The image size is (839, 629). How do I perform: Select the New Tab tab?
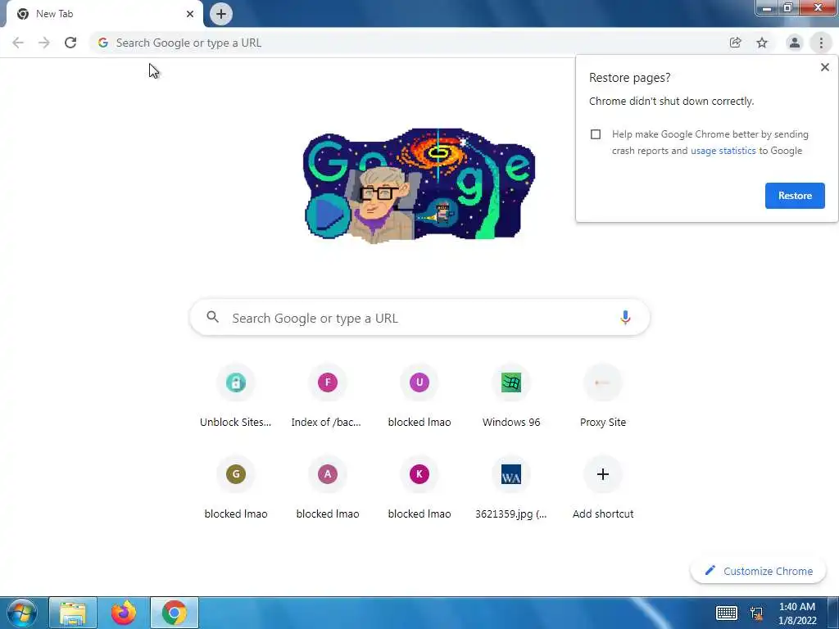104,14
